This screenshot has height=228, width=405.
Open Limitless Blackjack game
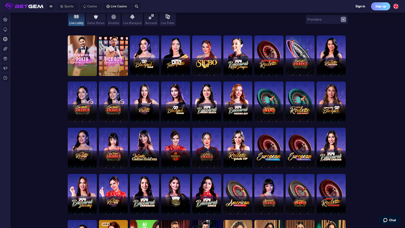(x=331, y=102)
